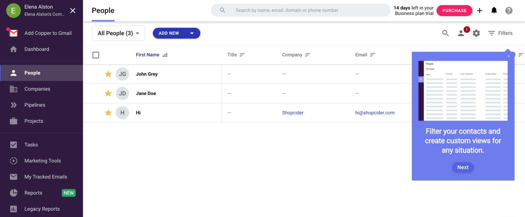Click the Add Copper to Gmail icon
The height and width of the screenshot is (217, 525).
13,33
